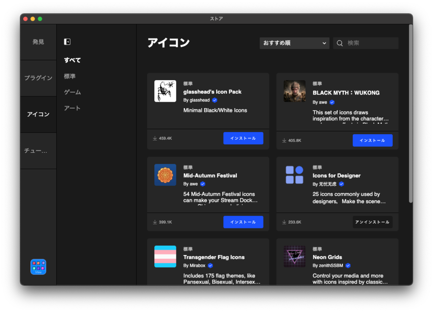Open the glasshead's Icon Pack thumbnail
The width and height of the screenshot is (433, 312).
point(165,91)
